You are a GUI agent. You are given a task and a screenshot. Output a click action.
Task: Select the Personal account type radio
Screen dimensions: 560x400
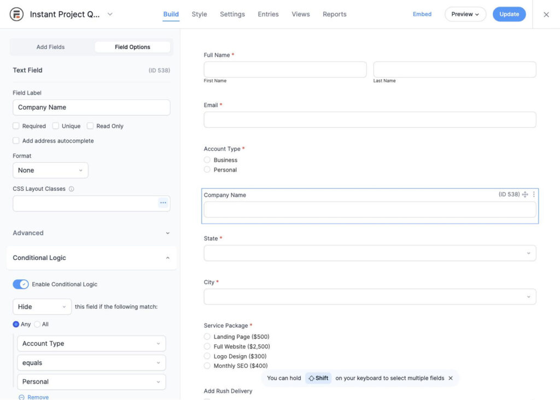point(207,169)
